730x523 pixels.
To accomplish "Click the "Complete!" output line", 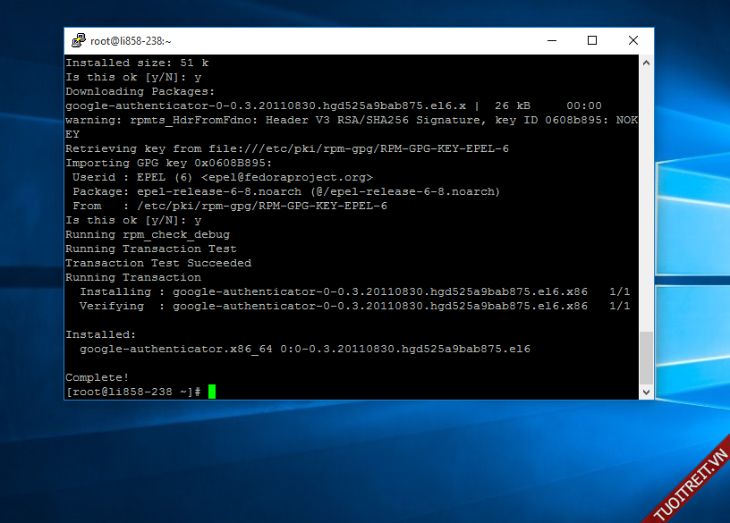I will [x=98, y=377].
